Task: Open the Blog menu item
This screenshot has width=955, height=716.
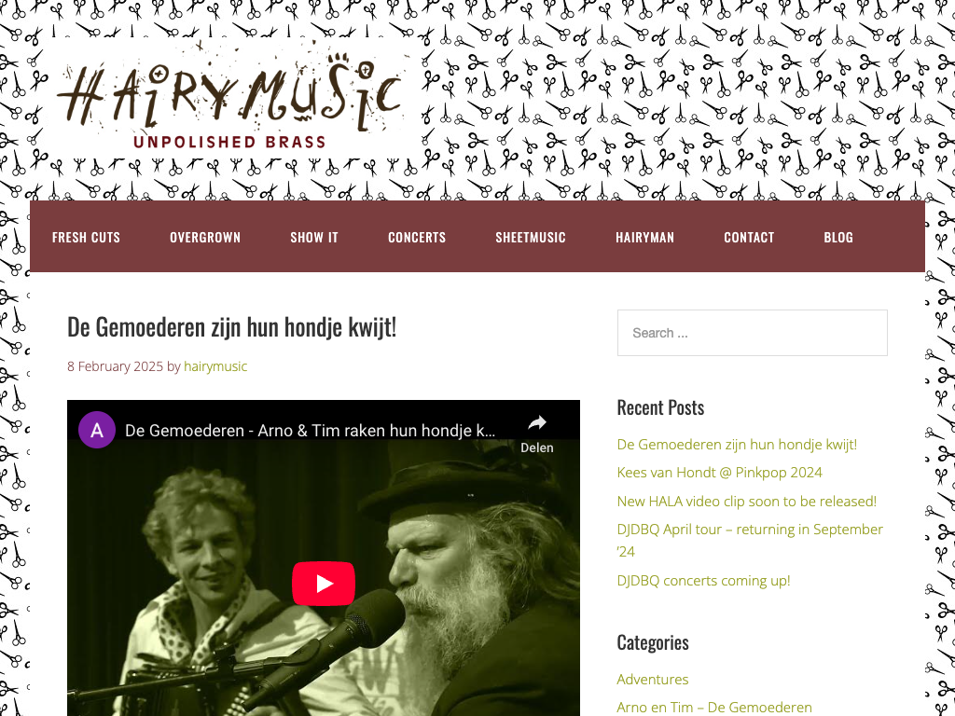Action: coord(838,238)
